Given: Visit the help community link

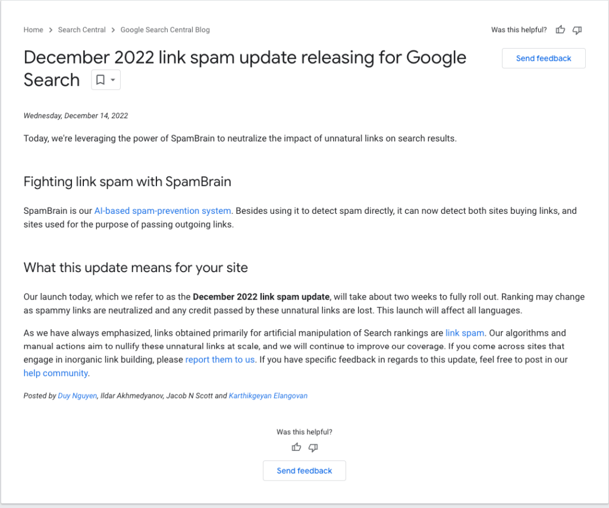Looking at the screenshot, I should pyautogui.click(x=55, y=373).
